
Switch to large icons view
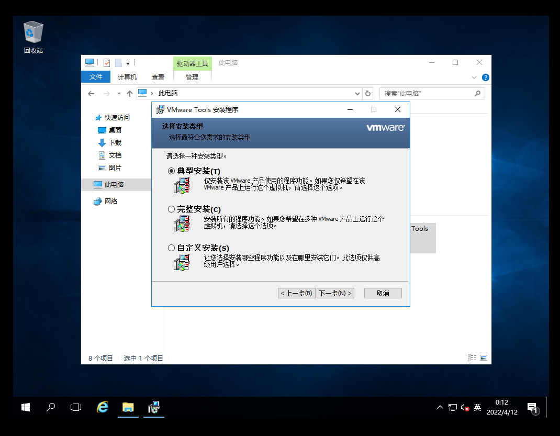tap(484, 358)
